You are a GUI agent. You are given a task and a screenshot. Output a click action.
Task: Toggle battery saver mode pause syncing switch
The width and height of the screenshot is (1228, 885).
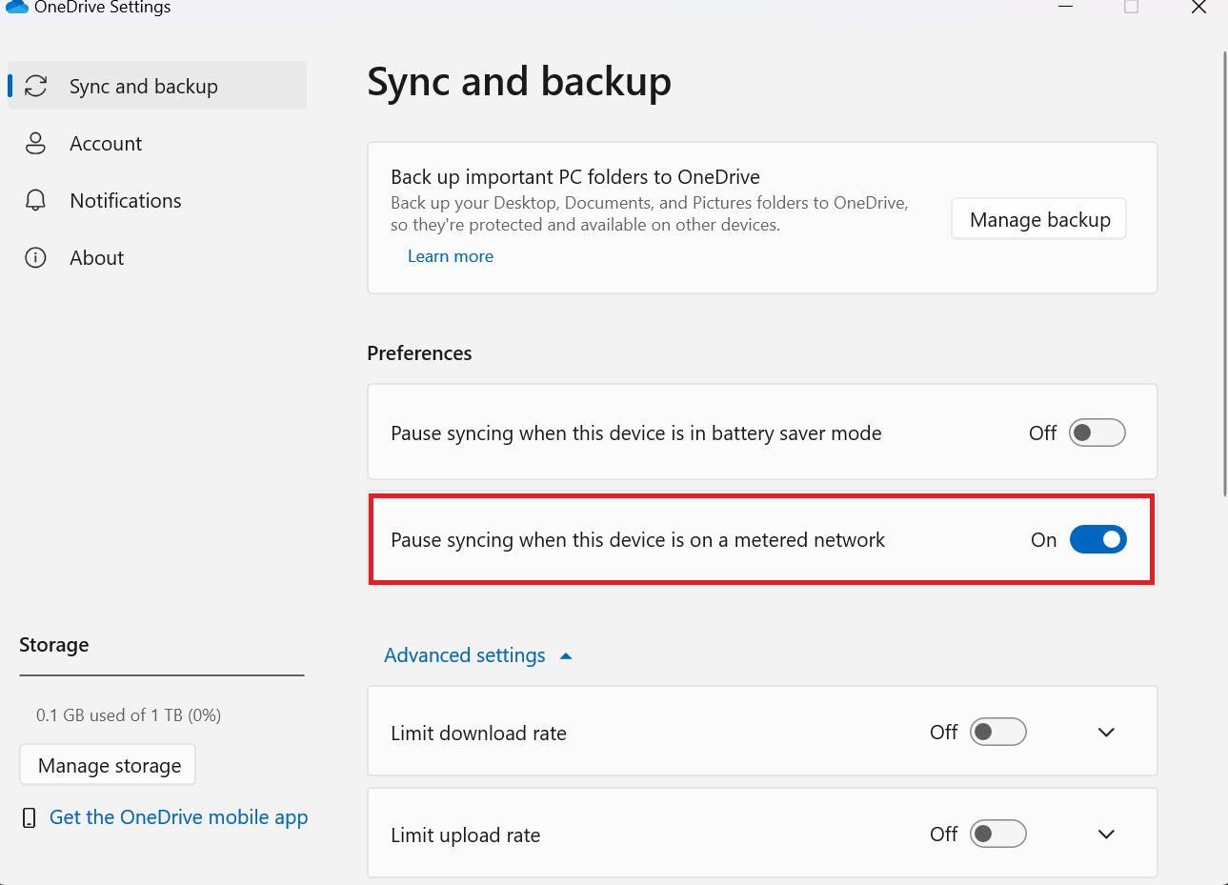point(1097,433)
